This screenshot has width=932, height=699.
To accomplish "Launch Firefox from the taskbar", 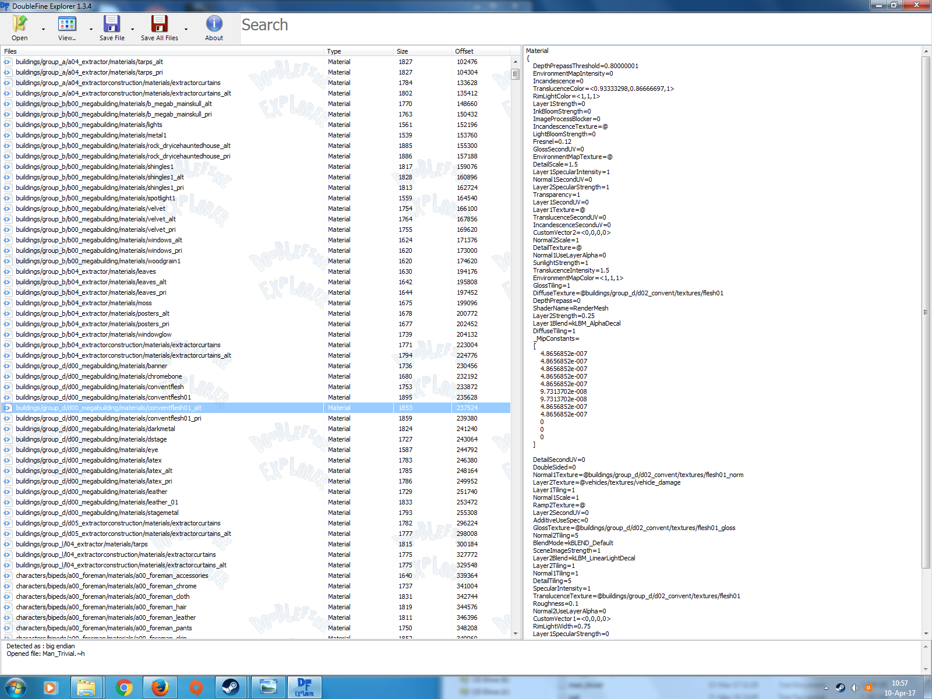I will pyautogui.click(x=160, y=688).
